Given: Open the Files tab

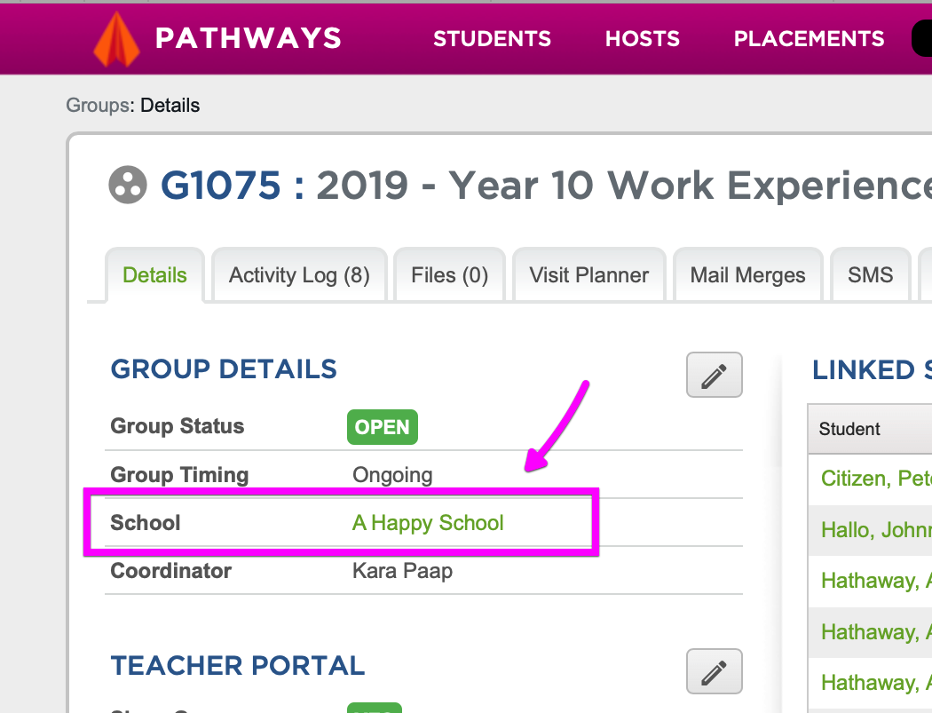Looking at the screenshot, I should [449, 275].
